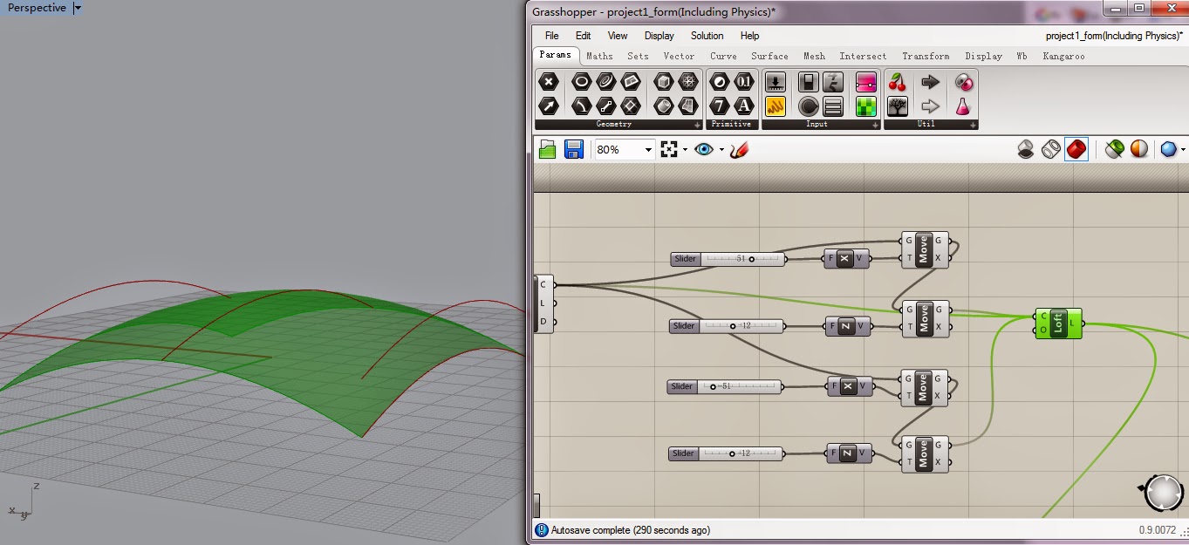Open the named views dropdown arrow
Image resolution: width=1189 pixels, height=545 pixels.
tap(721, 149)
